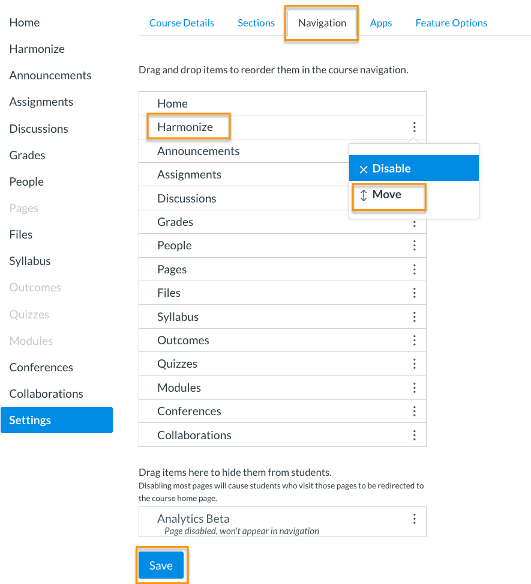Viewport: 531px width, 584px height.
Task: Open the options menu for Grades
Action: 415,222
